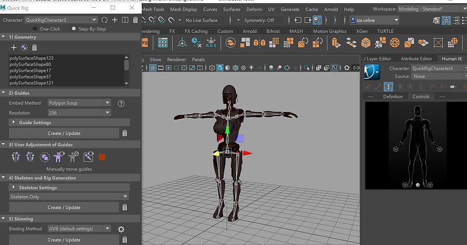Collapse the 1) Geometry section
The width and height of the screenshot is (467, 245).
4,37
